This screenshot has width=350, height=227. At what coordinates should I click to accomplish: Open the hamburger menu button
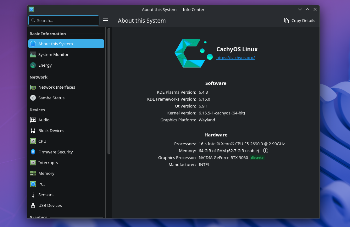click(x=105, y=20)
